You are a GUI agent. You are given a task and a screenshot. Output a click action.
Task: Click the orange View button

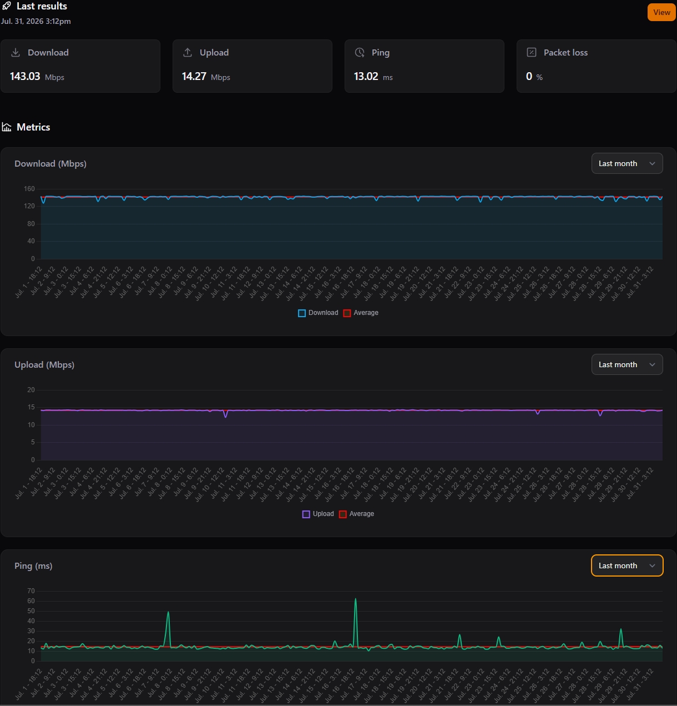661,12
